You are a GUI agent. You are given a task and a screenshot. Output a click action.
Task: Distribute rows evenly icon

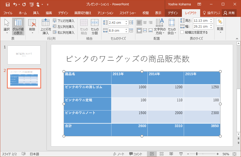[x=131, y=23]
